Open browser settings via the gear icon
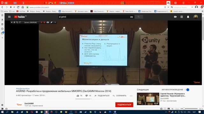 [x=2, y=105]
